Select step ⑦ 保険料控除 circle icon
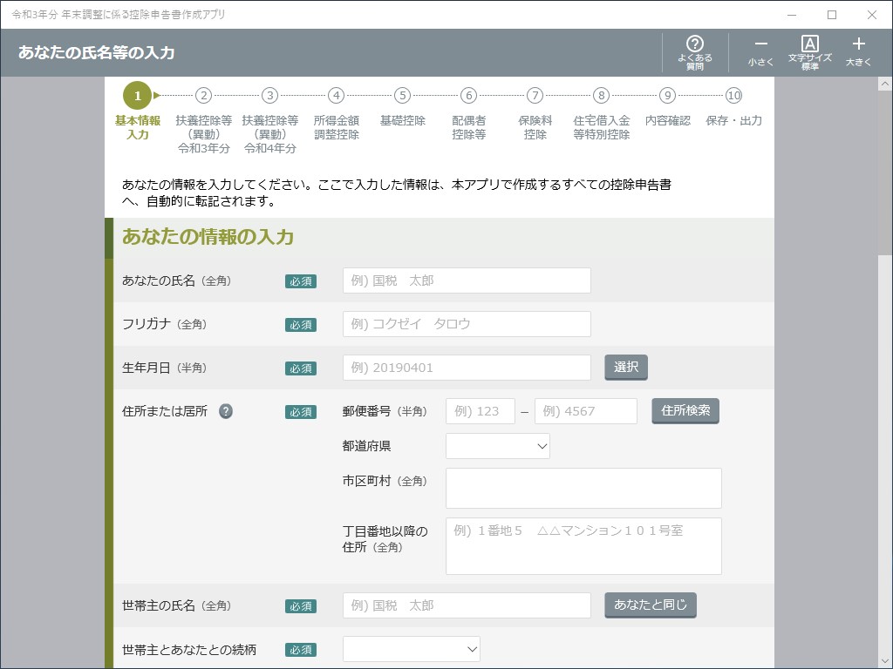This screenshot has width=893, height=669. click(x=535, y=96)
